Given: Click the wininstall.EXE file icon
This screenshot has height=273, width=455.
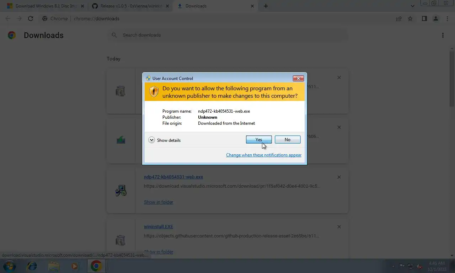Looking at the screenshot, I should (121, 240).
